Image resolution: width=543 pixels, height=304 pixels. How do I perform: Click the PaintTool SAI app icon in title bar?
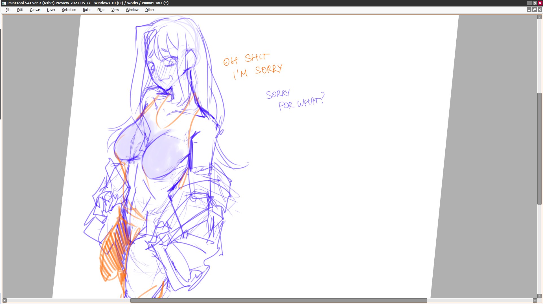pyautogui.click(x=4, y=3)
